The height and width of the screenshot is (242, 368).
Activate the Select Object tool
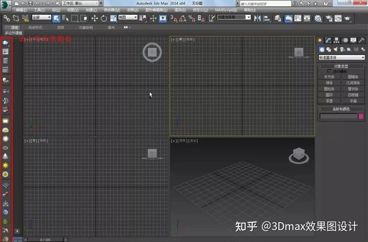click(x=56, y=18)
